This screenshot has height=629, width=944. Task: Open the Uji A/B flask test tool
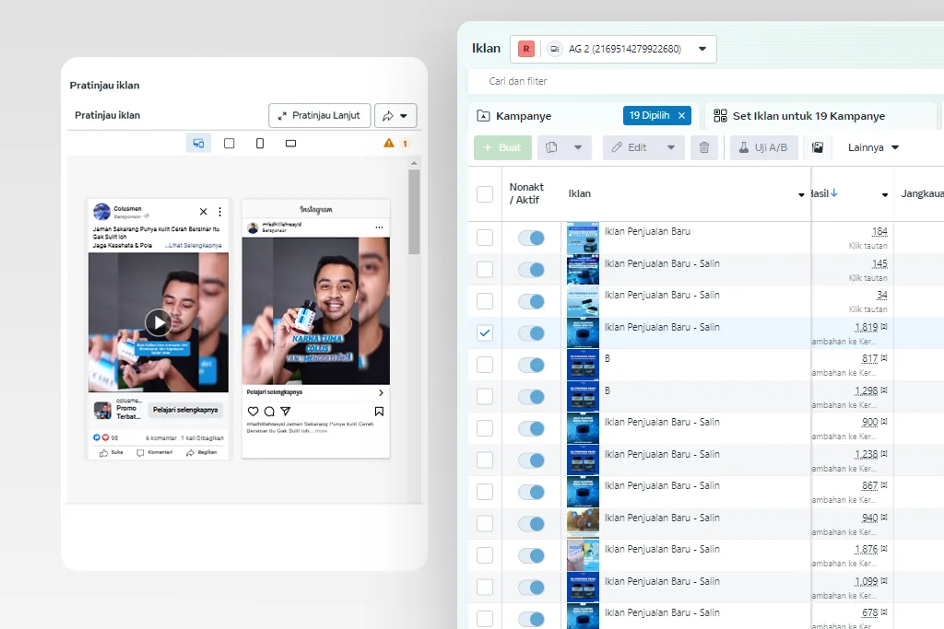pyautogui.click(x=763, y=147)
